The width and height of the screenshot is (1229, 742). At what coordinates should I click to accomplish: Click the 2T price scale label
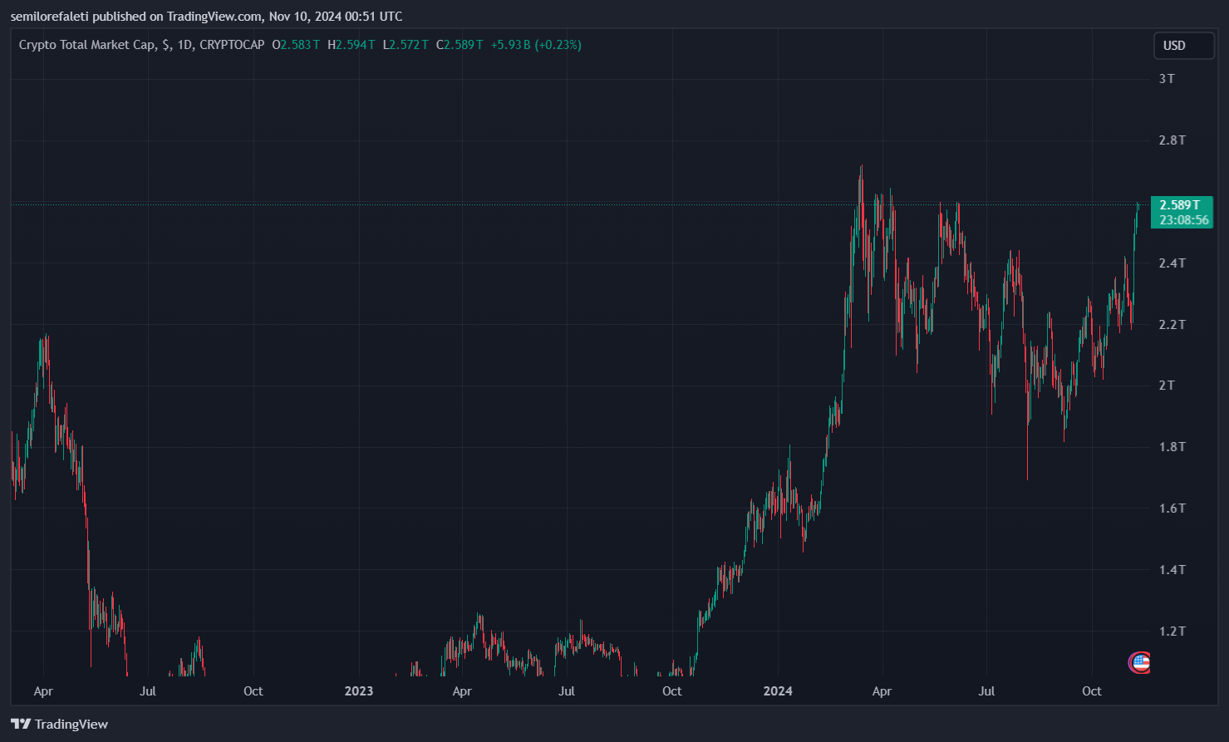pos(1167,386)
